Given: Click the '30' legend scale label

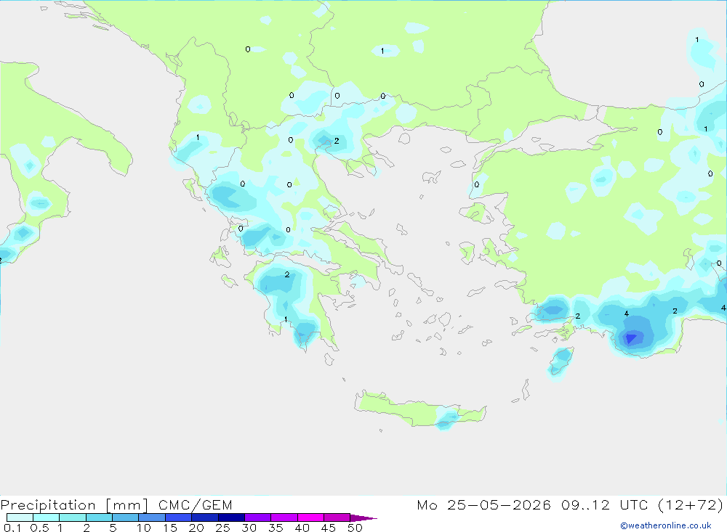Looking at the screenshot, I should 249,528.
